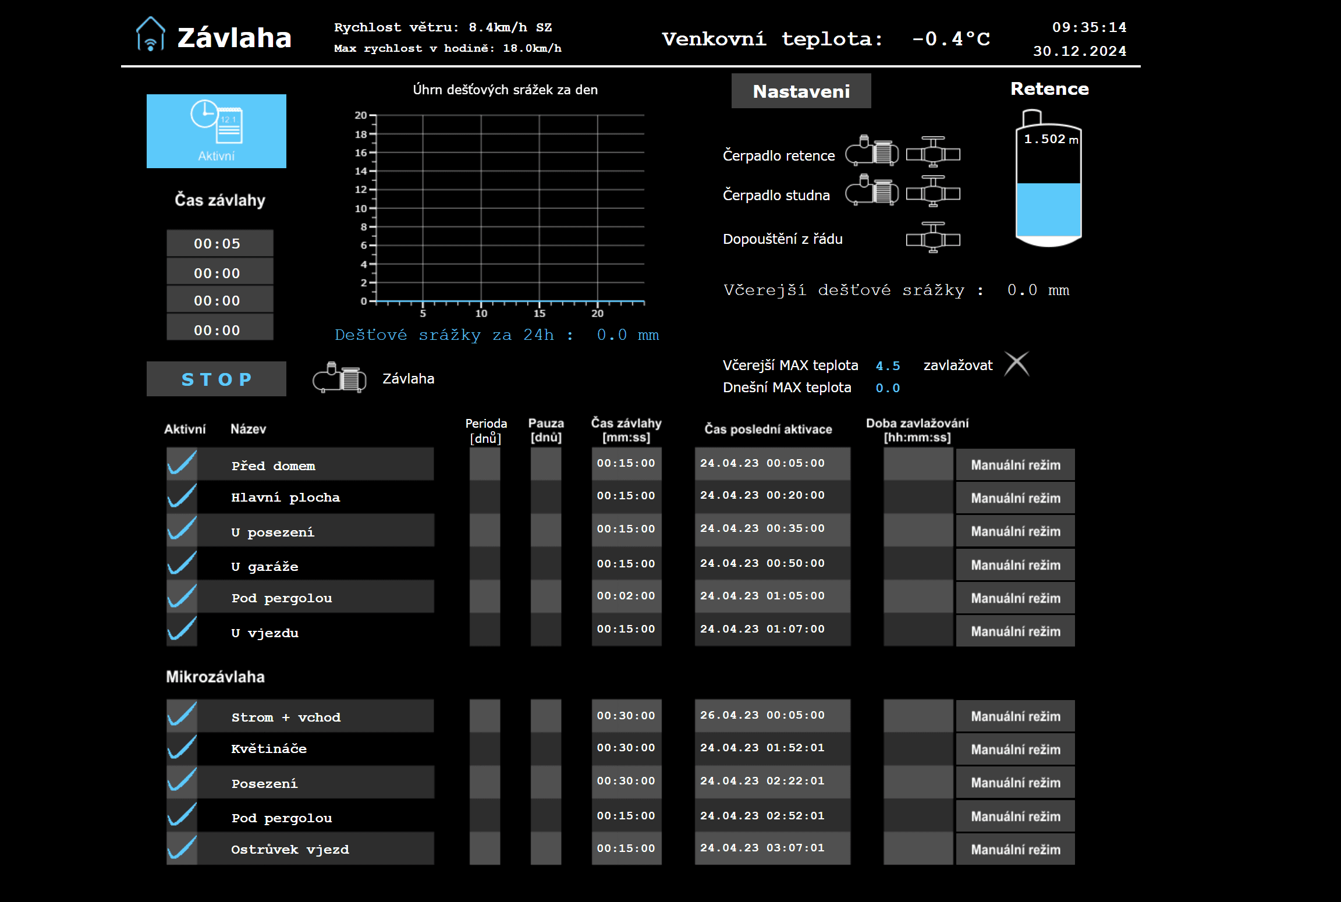Viewport: 1341px width, 902px height.
Task: Click the zavlažovat cross mark icon
Action: tap(1017, 364)
